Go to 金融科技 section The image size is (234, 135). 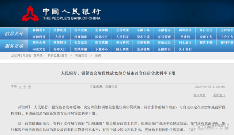pyautogui.click(x=39, y=37)
